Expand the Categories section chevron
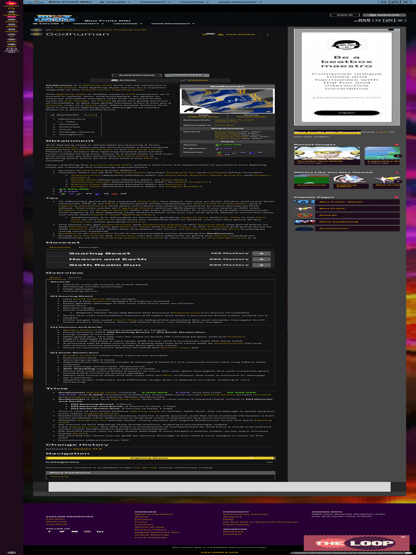Screen dimensions: 416x555 point(270,462)
